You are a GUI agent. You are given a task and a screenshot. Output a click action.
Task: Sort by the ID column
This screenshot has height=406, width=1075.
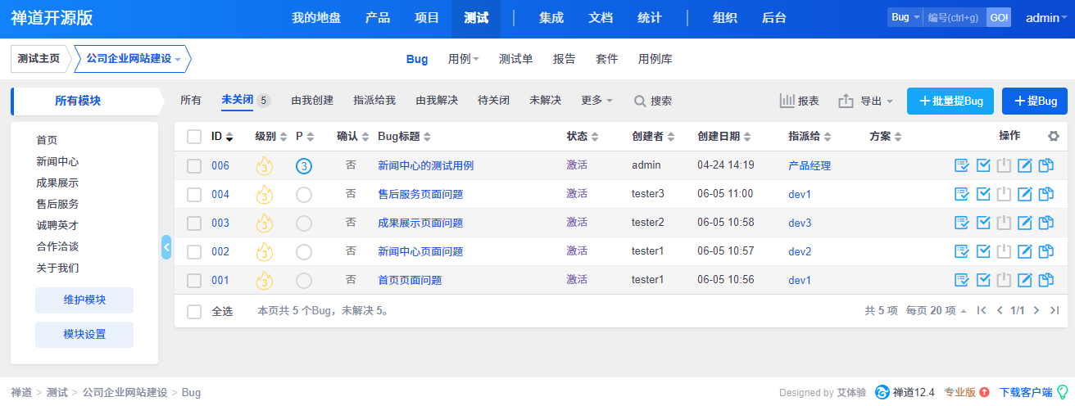(222, 137)
